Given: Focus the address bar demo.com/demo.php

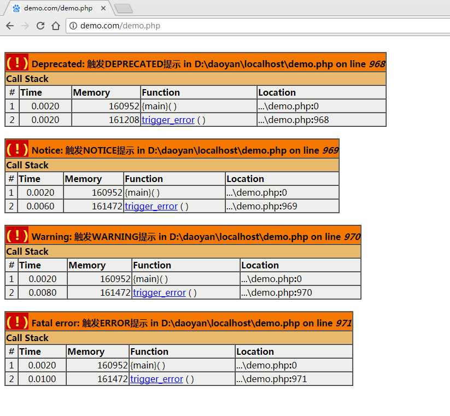Looking at the screenshot, I should point(258,26).
